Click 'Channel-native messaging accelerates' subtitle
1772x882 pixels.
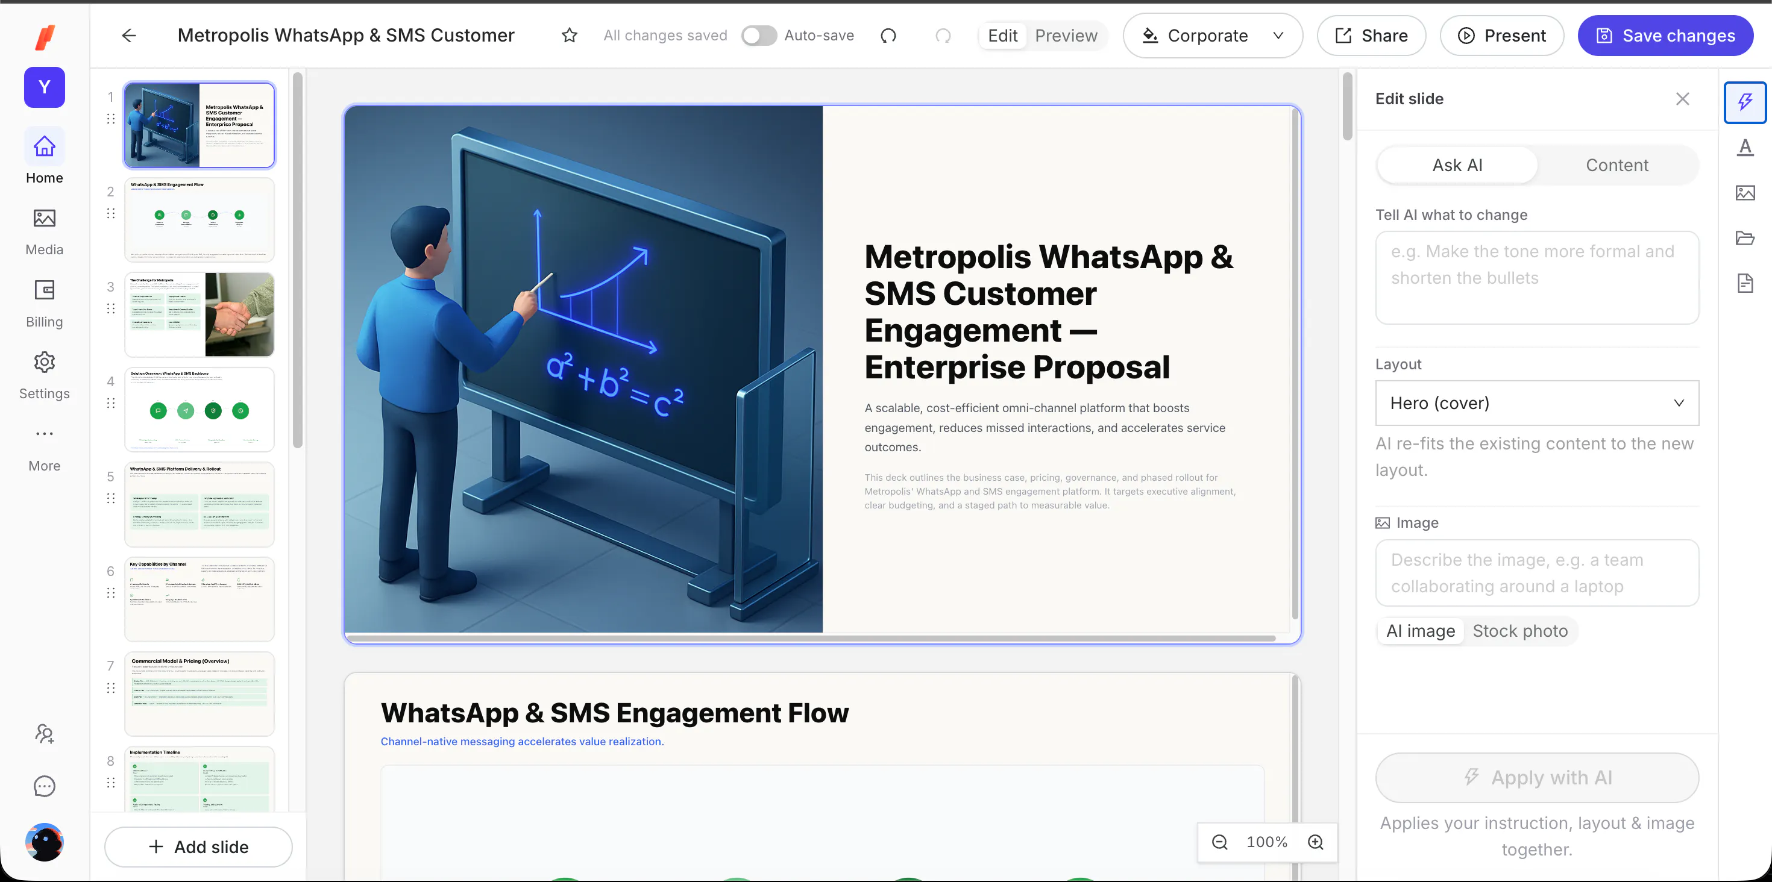[x=522, y=741]
